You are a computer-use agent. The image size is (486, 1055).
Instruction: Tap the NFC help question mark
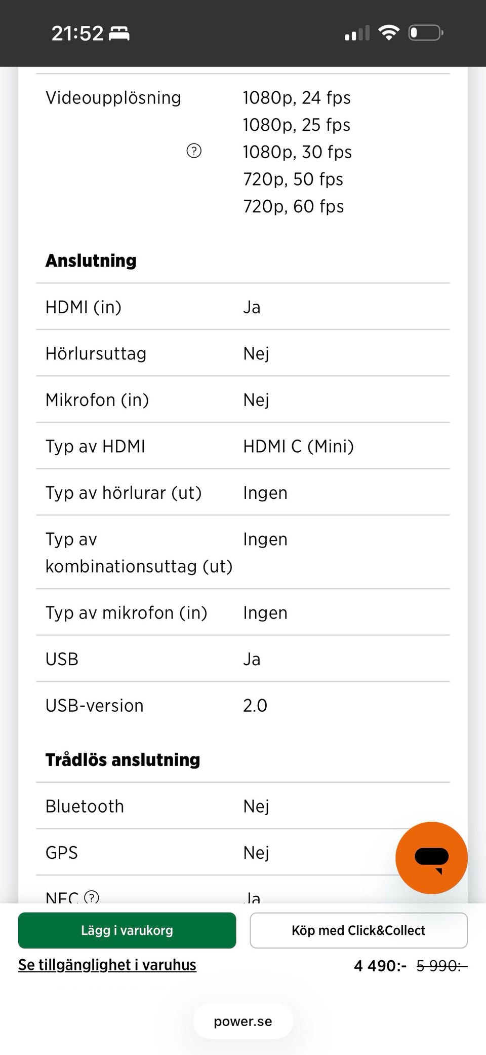coord(92,897)
